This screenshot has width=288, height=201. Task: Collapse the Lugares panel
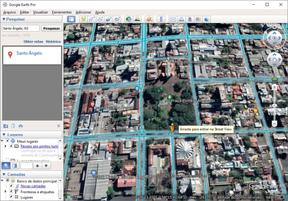tap(4, 134)
